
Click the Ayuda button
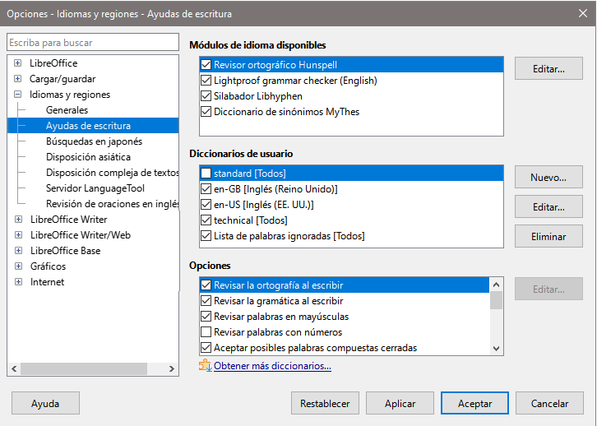[45, 403]
